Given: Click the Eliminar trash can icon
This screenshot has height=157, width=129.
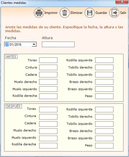Looking at the screenshot, I should point(65,13).
